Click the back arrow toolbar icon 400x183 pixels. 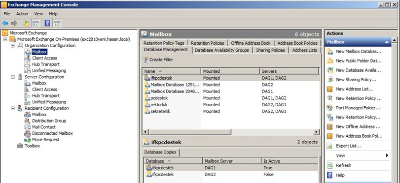pyautogui.click(x=5, y=24)
